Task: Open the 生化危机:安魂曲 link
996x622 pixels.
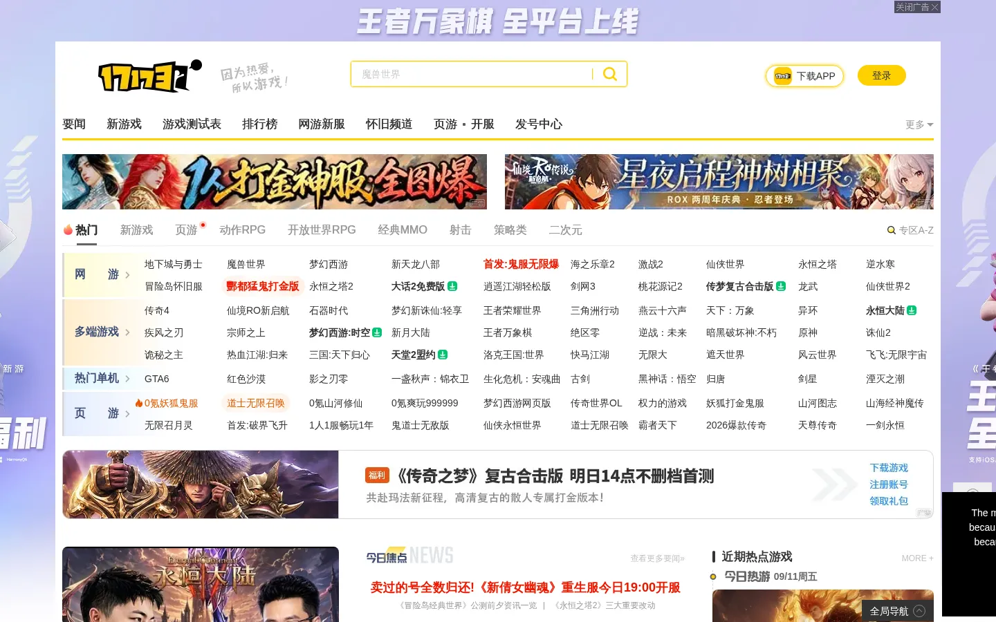Action: [522, 379]
